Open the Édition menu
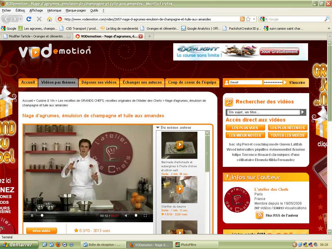Viewport: 332px width, 249px height. 20,10
